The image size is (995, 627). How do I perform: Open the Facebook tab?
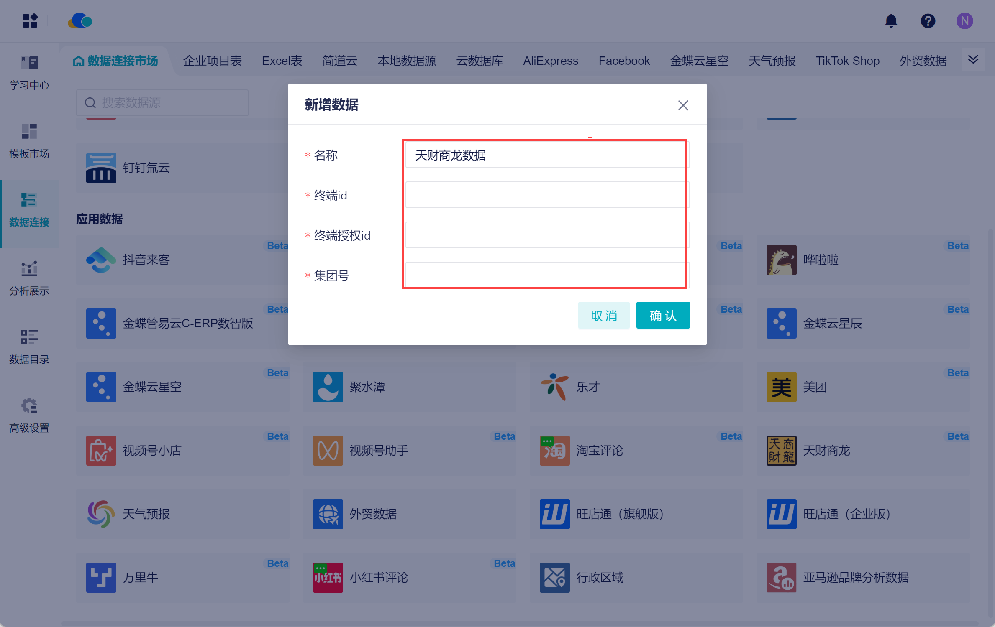tap(624, 61)
